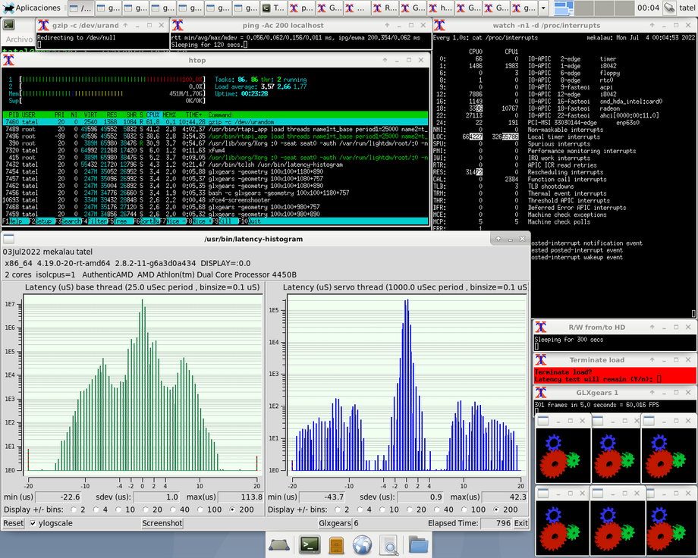
Task: Select 2 bins for servo thread histogram
Action: pos(337,509)
